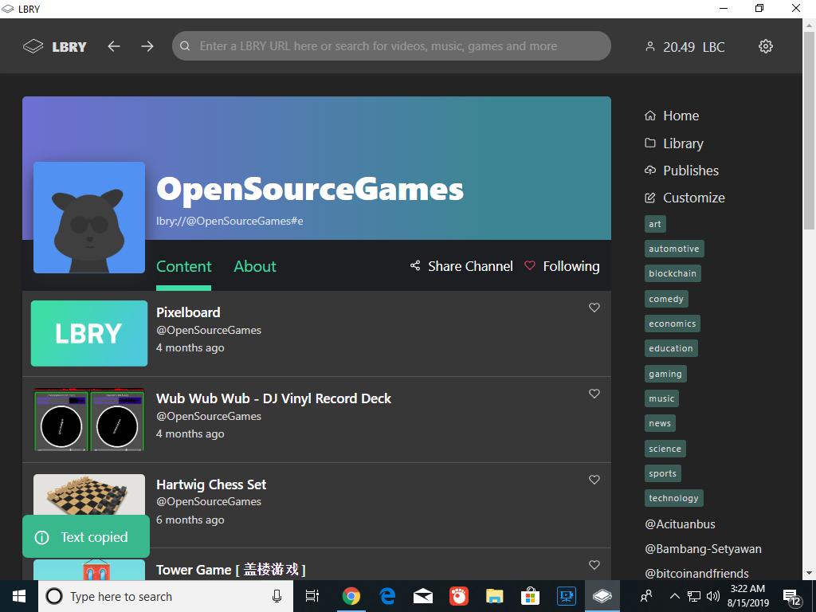Open the notification center icon
816x612 pixels.
(792, 597)
